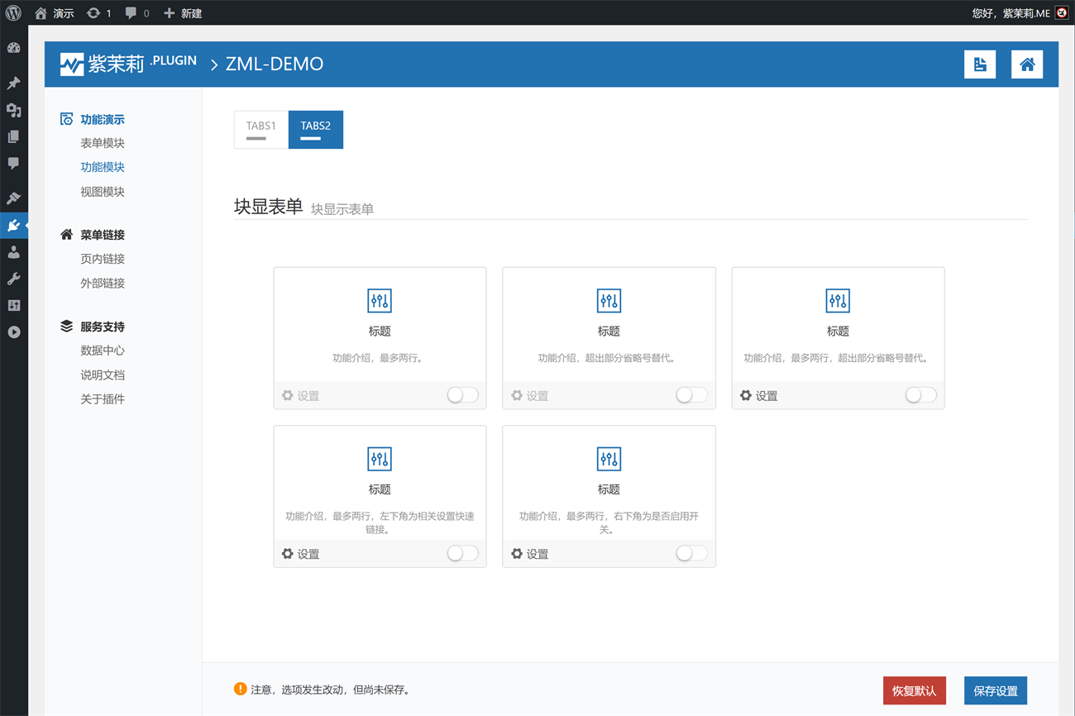Open 功能模块 menu item
The height and width of the screenshot is (716, 1075).
pyautogui.click(x=103, y=167)
